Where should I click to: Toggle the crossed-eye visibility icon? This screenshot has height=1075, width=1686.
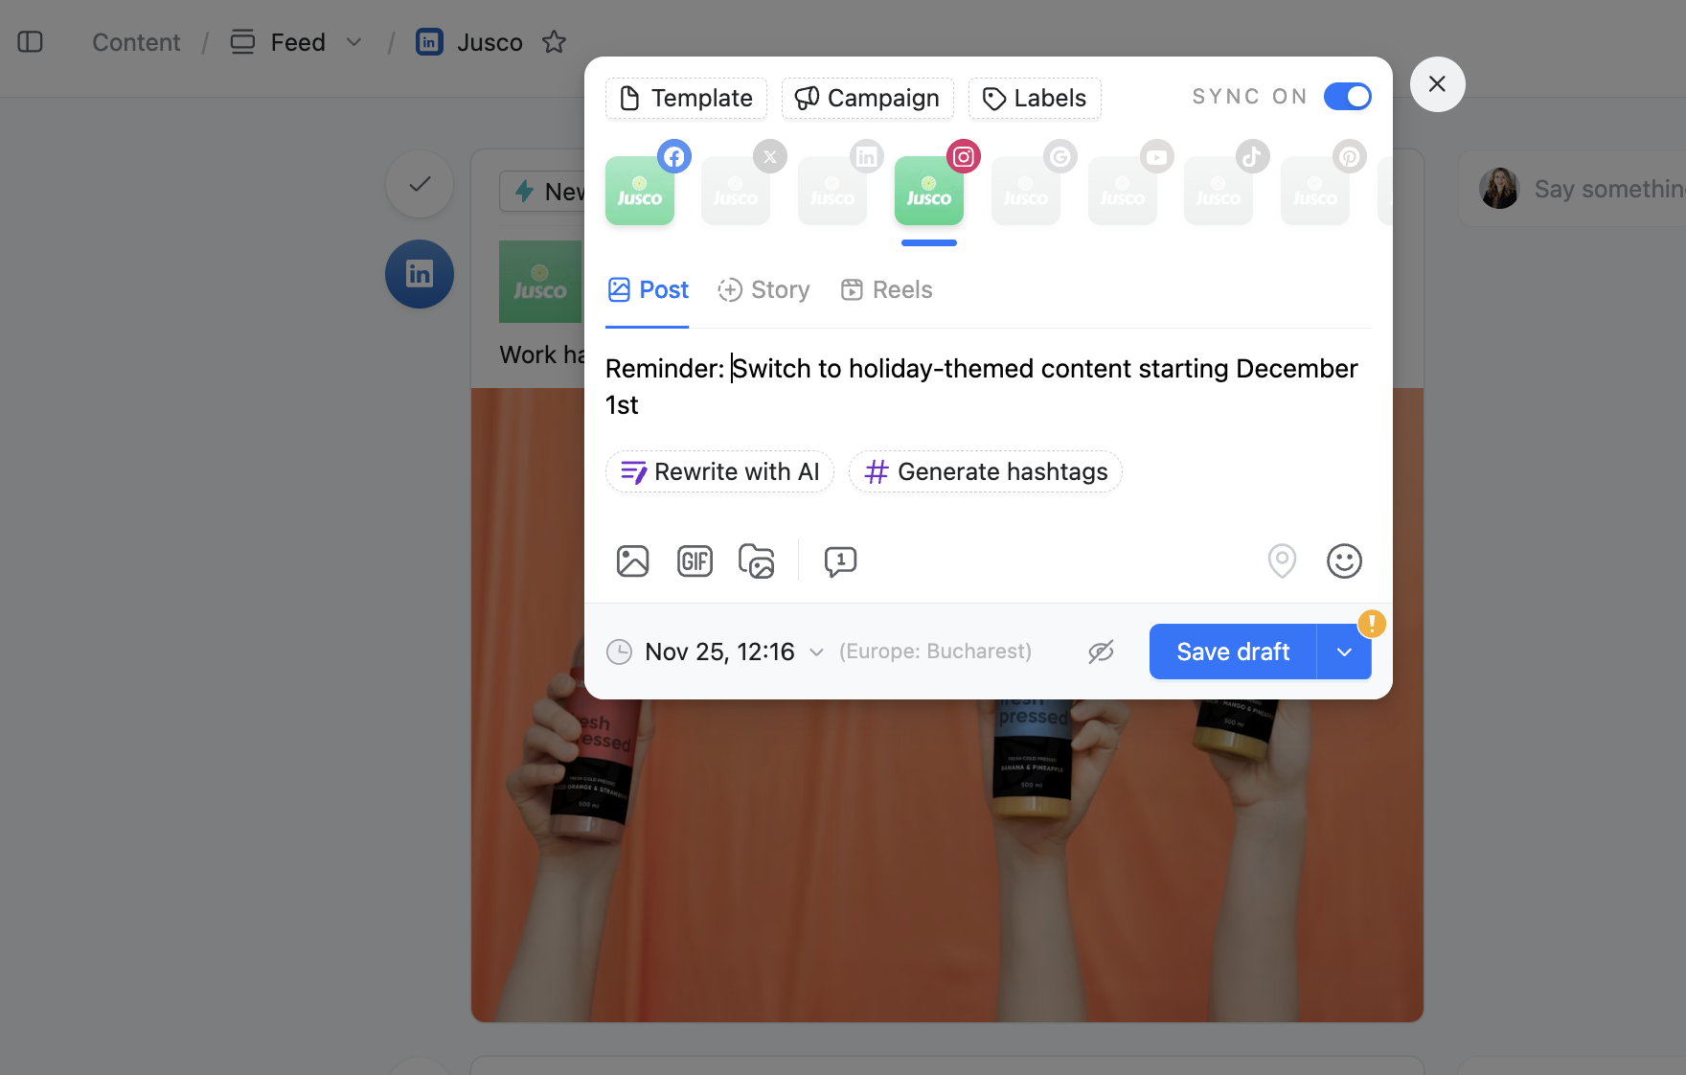[1101, 652]
